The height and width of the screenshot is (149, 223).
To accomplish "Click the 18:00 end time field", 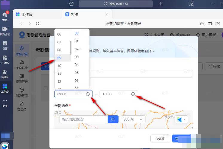I will [x=119, y=94].
